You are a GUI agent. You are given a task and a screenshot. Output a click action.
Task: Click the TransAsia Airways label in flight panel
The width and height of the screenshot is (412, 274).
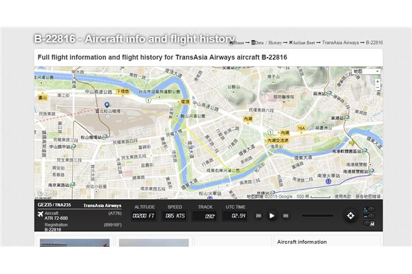coord(102,205)
